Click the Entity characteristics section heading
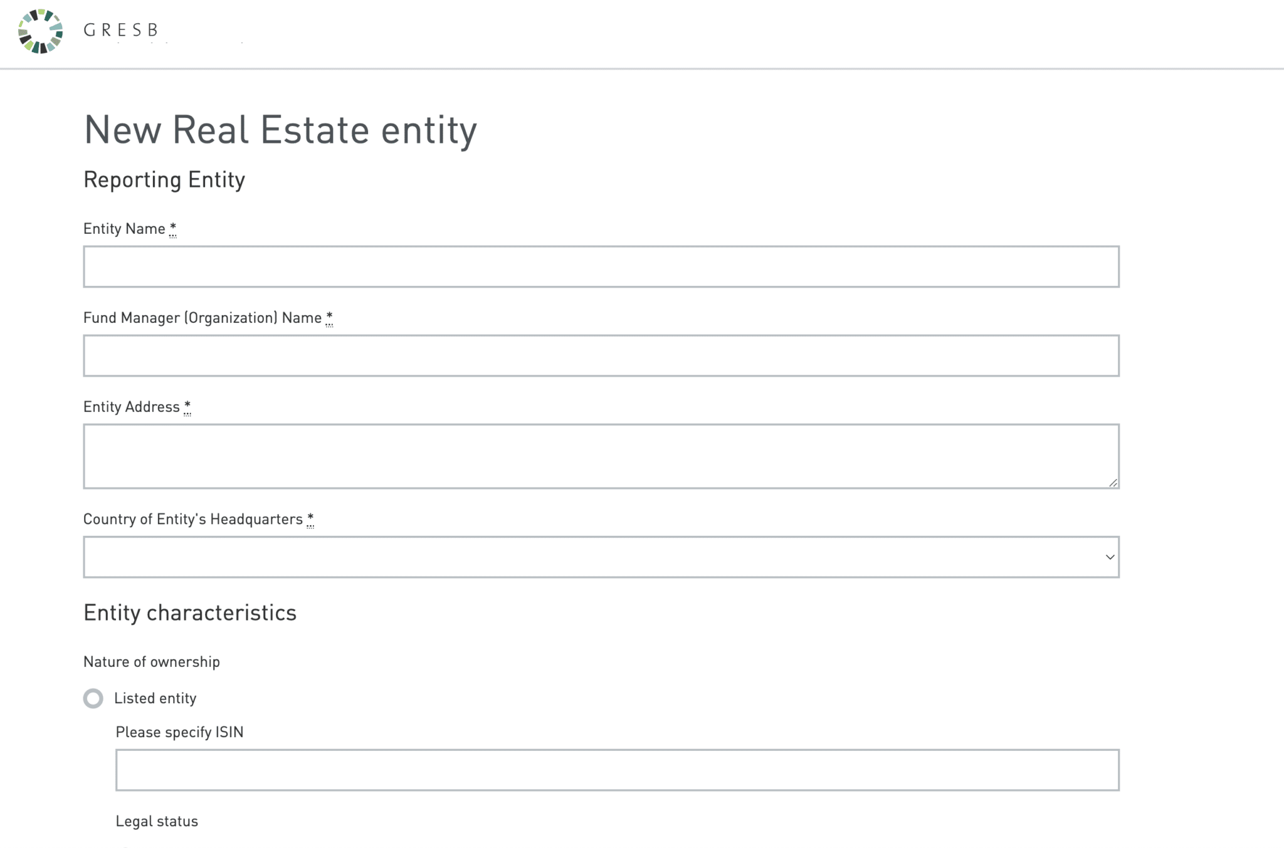This screenshot has width=1284, height=848. pyautogui.click(x=189, y=612)
